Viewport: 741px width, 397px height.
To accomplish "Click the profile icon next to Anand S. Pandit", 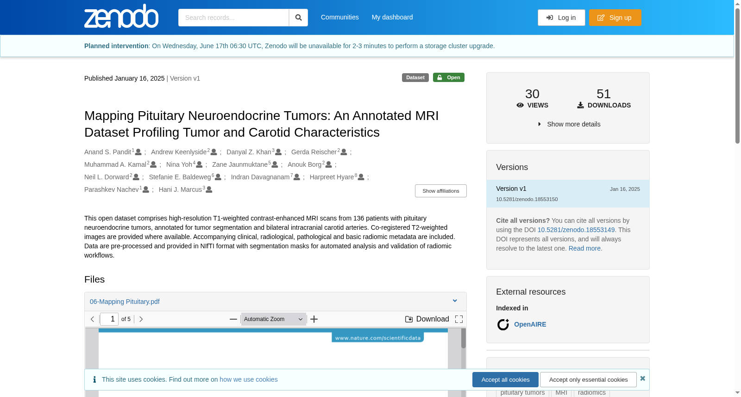I will point(138,152).
